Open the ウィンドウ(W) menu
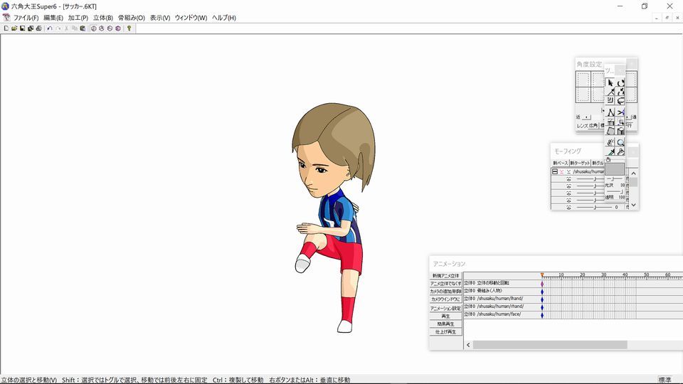 (191, 18)
